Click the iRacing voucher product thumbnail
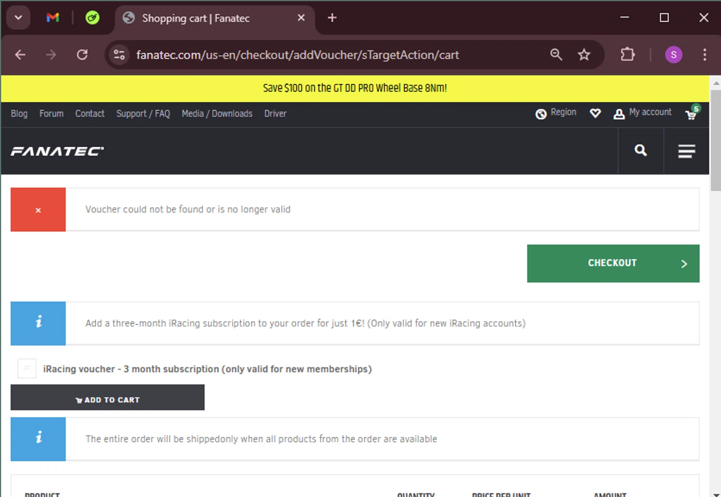 point(27,369)
